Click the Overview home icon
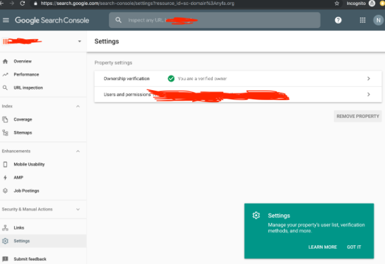The height and width of the screenshot is (264, 385). coord(5,61)
